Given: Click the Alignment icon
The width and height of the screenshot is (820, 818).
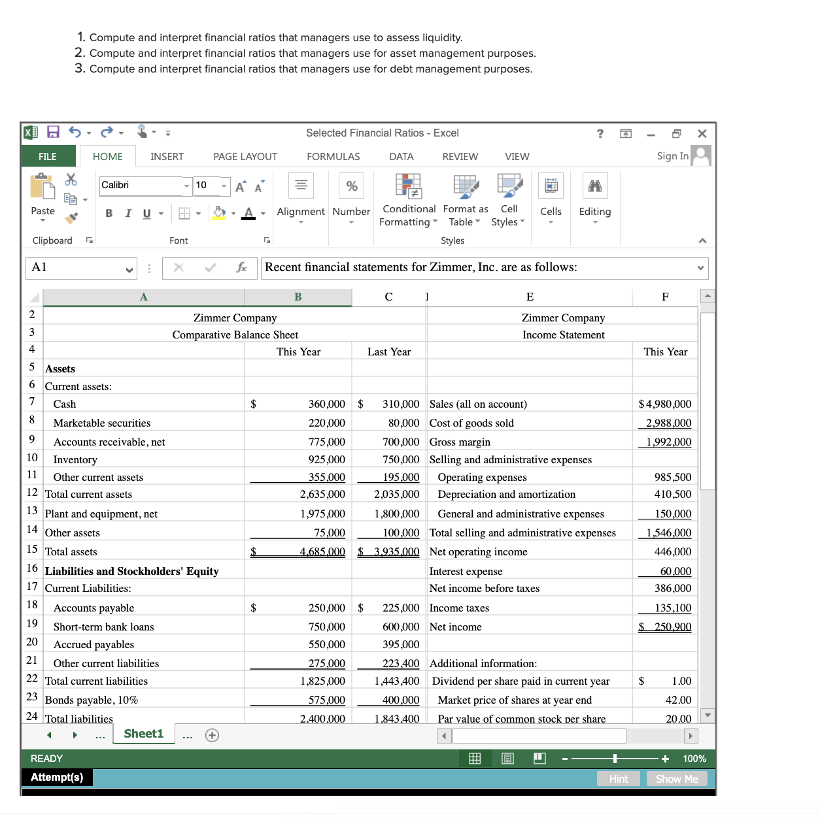Looking at the screenshot, I should coord(301,186).
